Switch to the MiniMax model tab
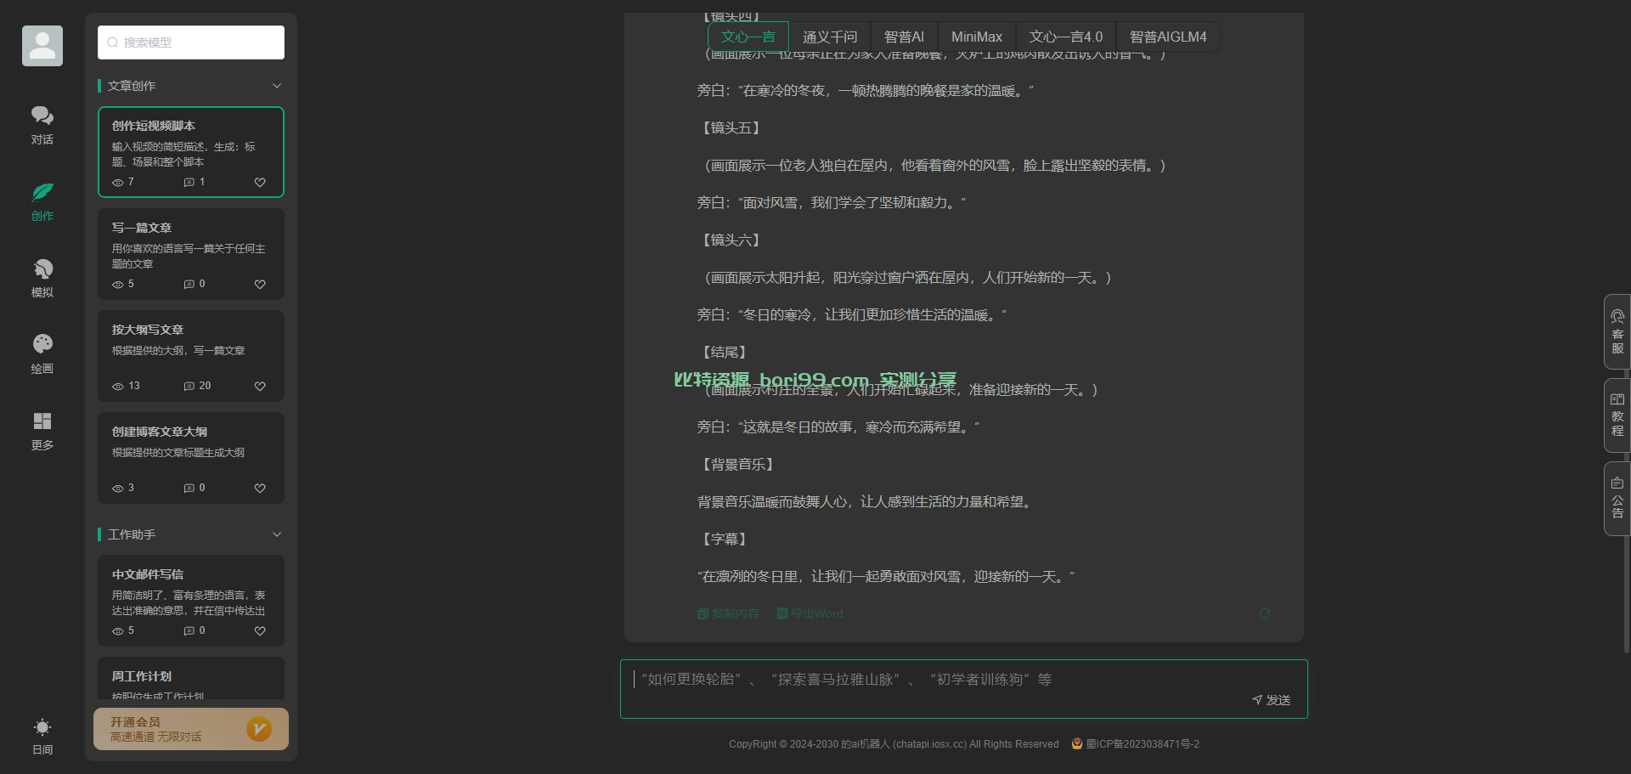 [977, 37]
